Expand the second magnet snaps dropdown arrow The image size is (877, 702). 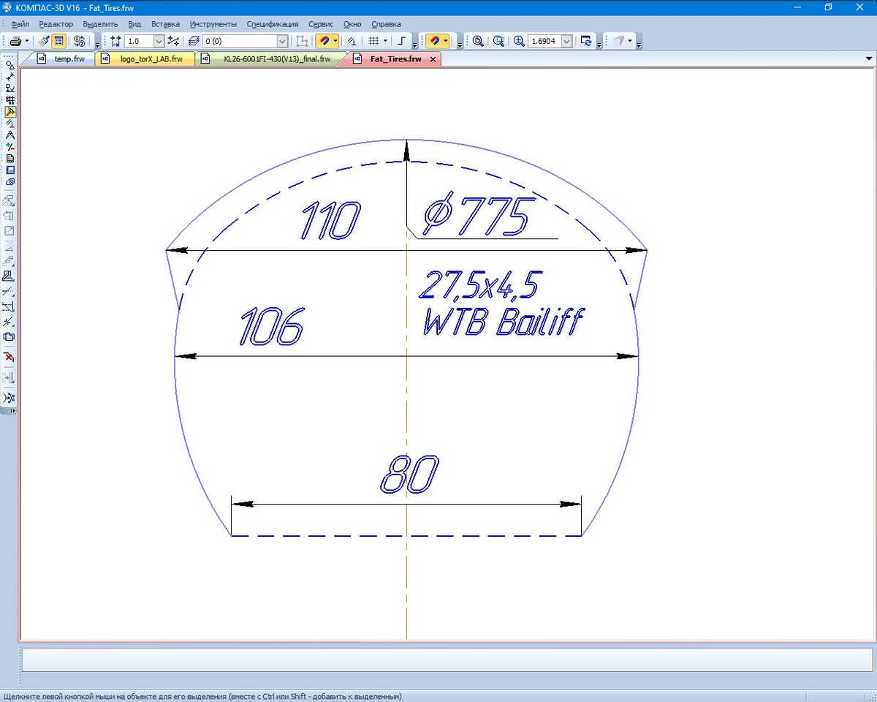pos(446,42)
